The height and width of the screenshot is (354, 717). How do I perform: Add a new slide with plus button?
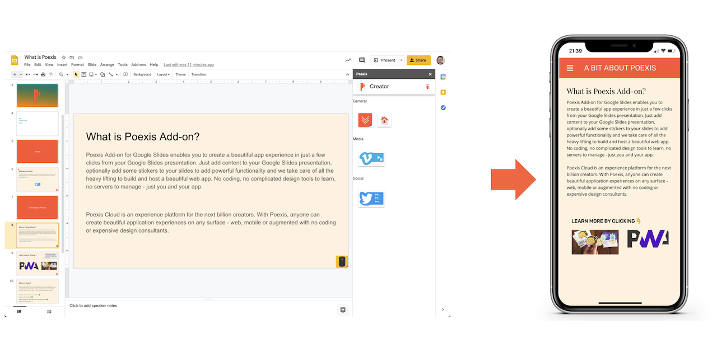pyautogui.click(x=15, y=74)
